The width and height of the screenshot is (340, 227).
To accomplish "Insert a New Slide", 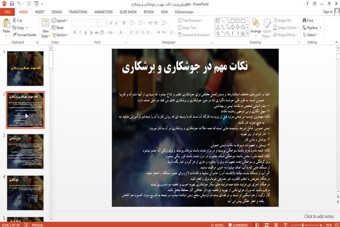I will click(45, 28).
